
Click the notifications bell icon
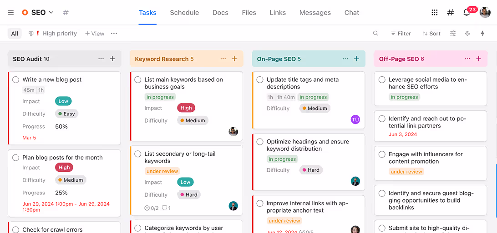click(x=467, y=13)
